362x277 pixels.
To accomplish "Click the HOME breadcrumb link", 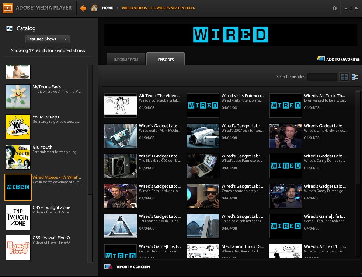I will (x=107, y=7).
